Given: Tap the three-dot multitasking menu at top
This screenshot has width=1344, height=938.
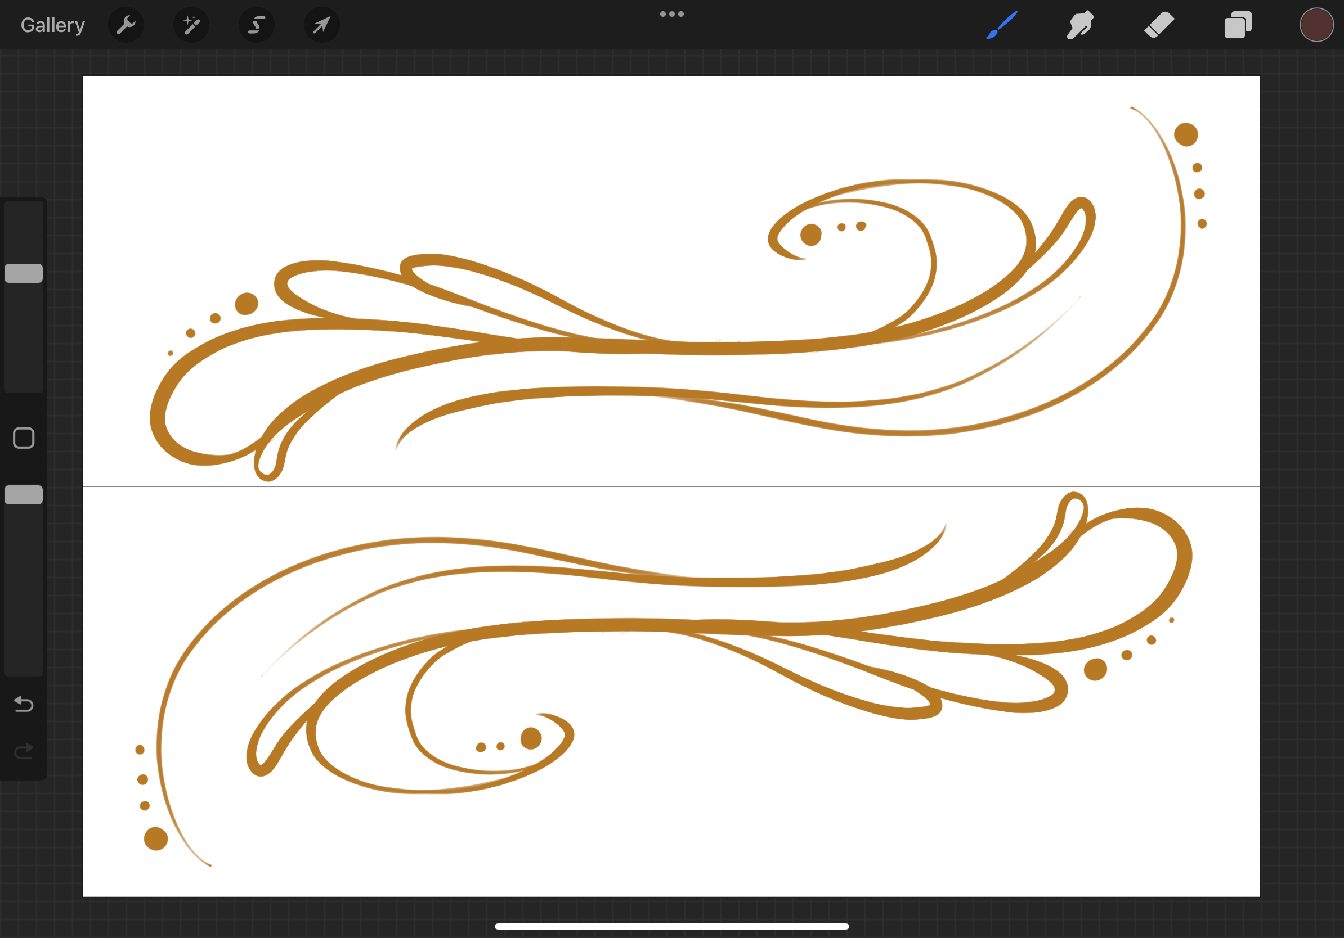Looking at the screenshot, I should [x=671, y=14].
